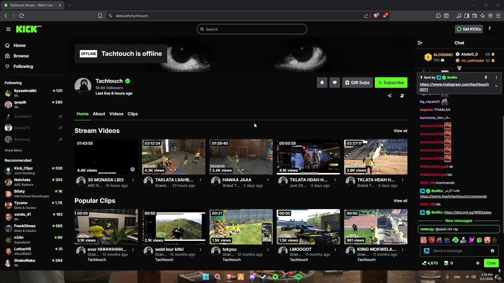Click the New messages banner
504x283 pixels.
click(459, 221)
